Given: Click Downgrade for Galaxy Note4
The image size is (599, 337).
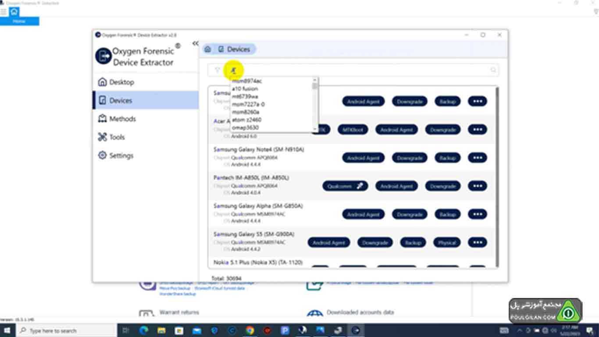Looking at the screenshot, I should click(x=410, y=158).
